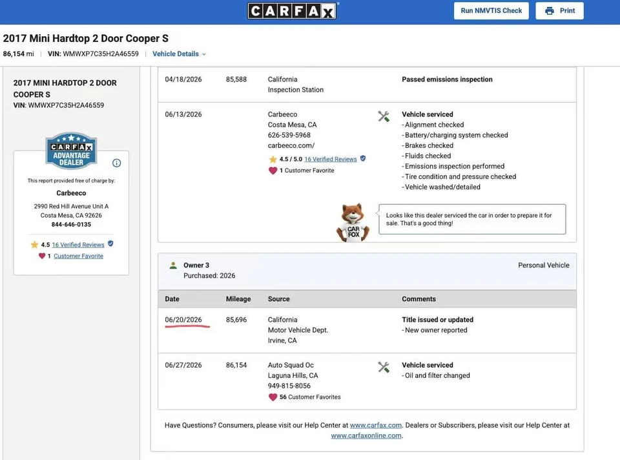Click the heart icon beside 1 Customer Favorite
The width and height of the screenshot is (620, 460).
point(273,171)
